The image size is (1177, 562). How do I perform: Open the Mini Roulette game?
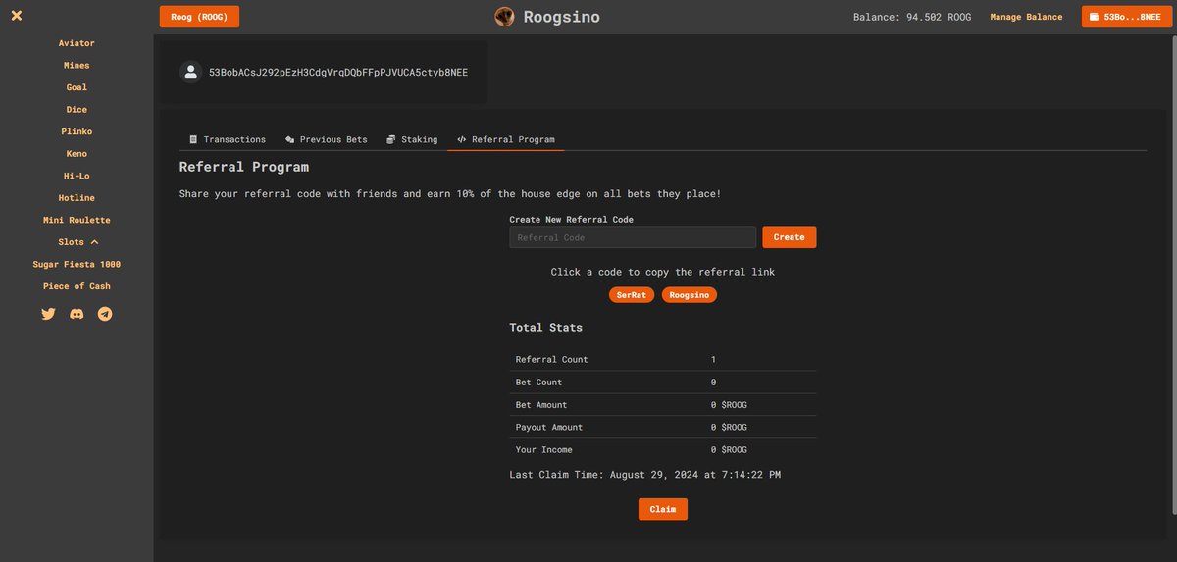coord(77,220)
